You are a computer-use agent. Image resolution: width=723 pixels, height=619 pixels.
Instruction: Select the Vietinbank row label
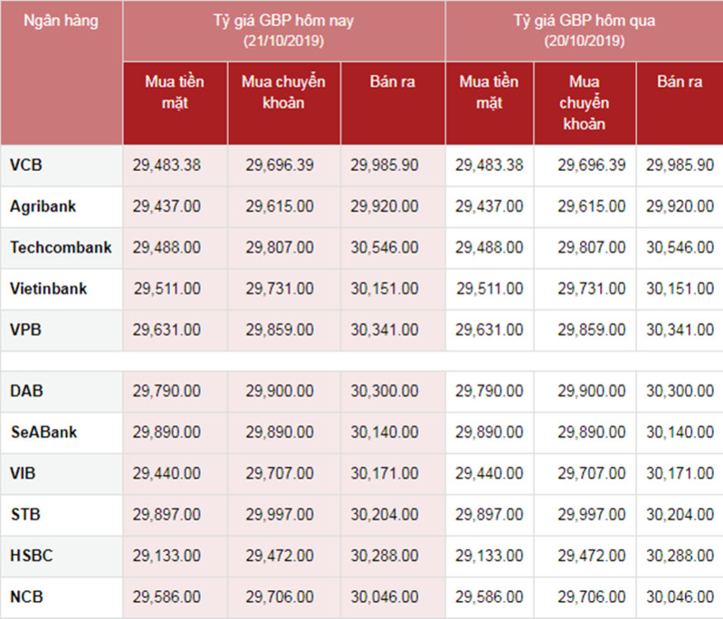pyautogui.click(x=49, y=289)
